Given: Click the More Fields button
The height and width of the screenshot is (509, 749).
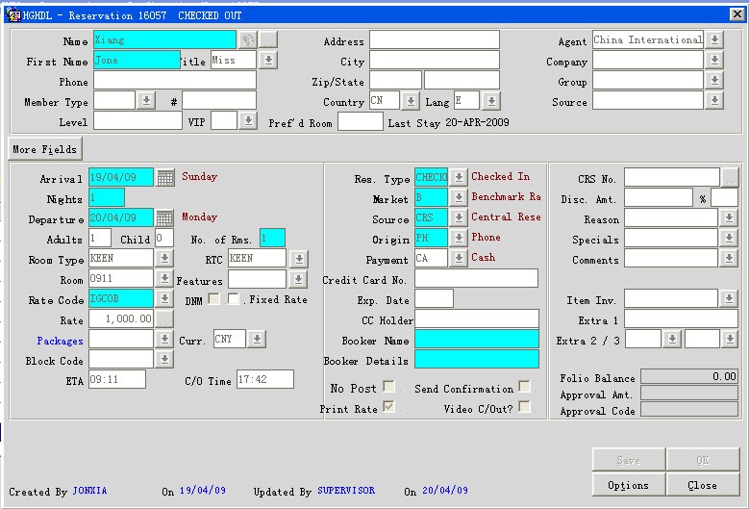Looking at the screenshot, I should (45, 149).
